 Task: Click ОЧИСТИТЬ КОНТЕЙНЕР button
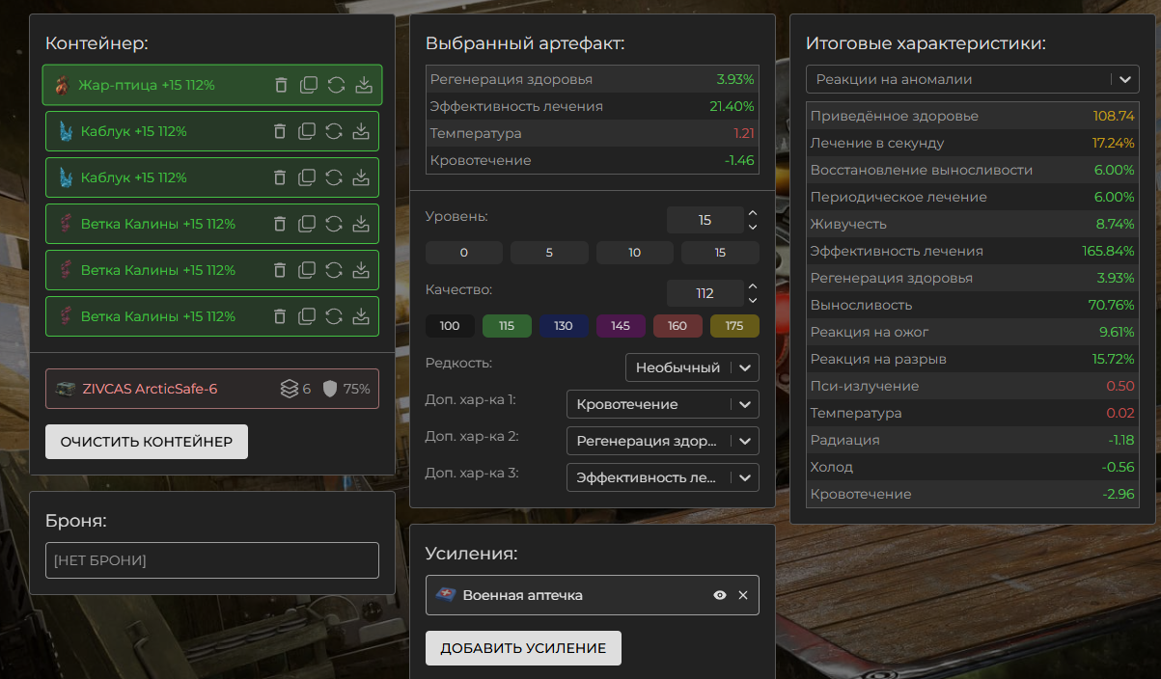(x=147, y=442)
